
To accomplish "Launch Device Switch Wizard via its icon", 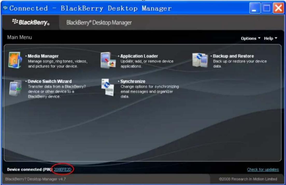I will pos(15,88).
